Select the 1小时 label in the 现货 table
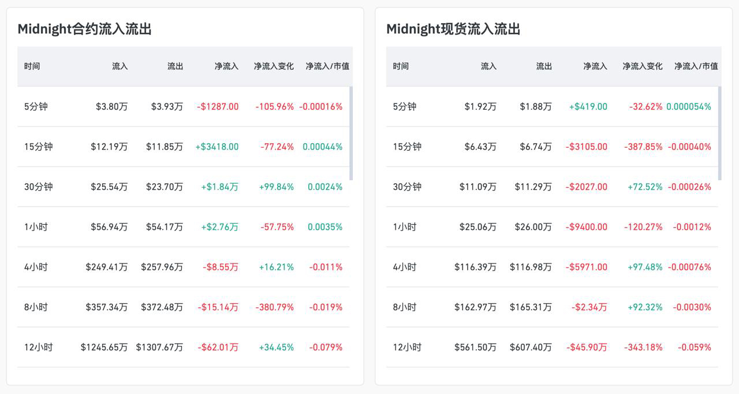739x394 pixels. click(x=405, y=227)
